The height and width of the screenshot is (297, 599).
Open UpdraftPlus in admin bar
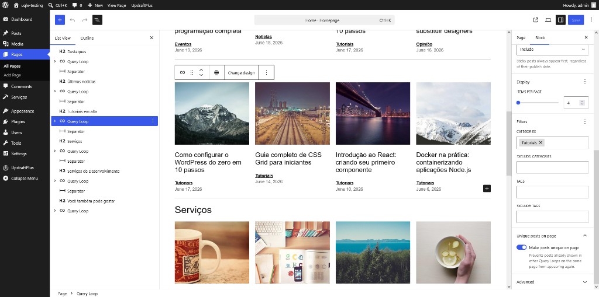coord(142,5)
